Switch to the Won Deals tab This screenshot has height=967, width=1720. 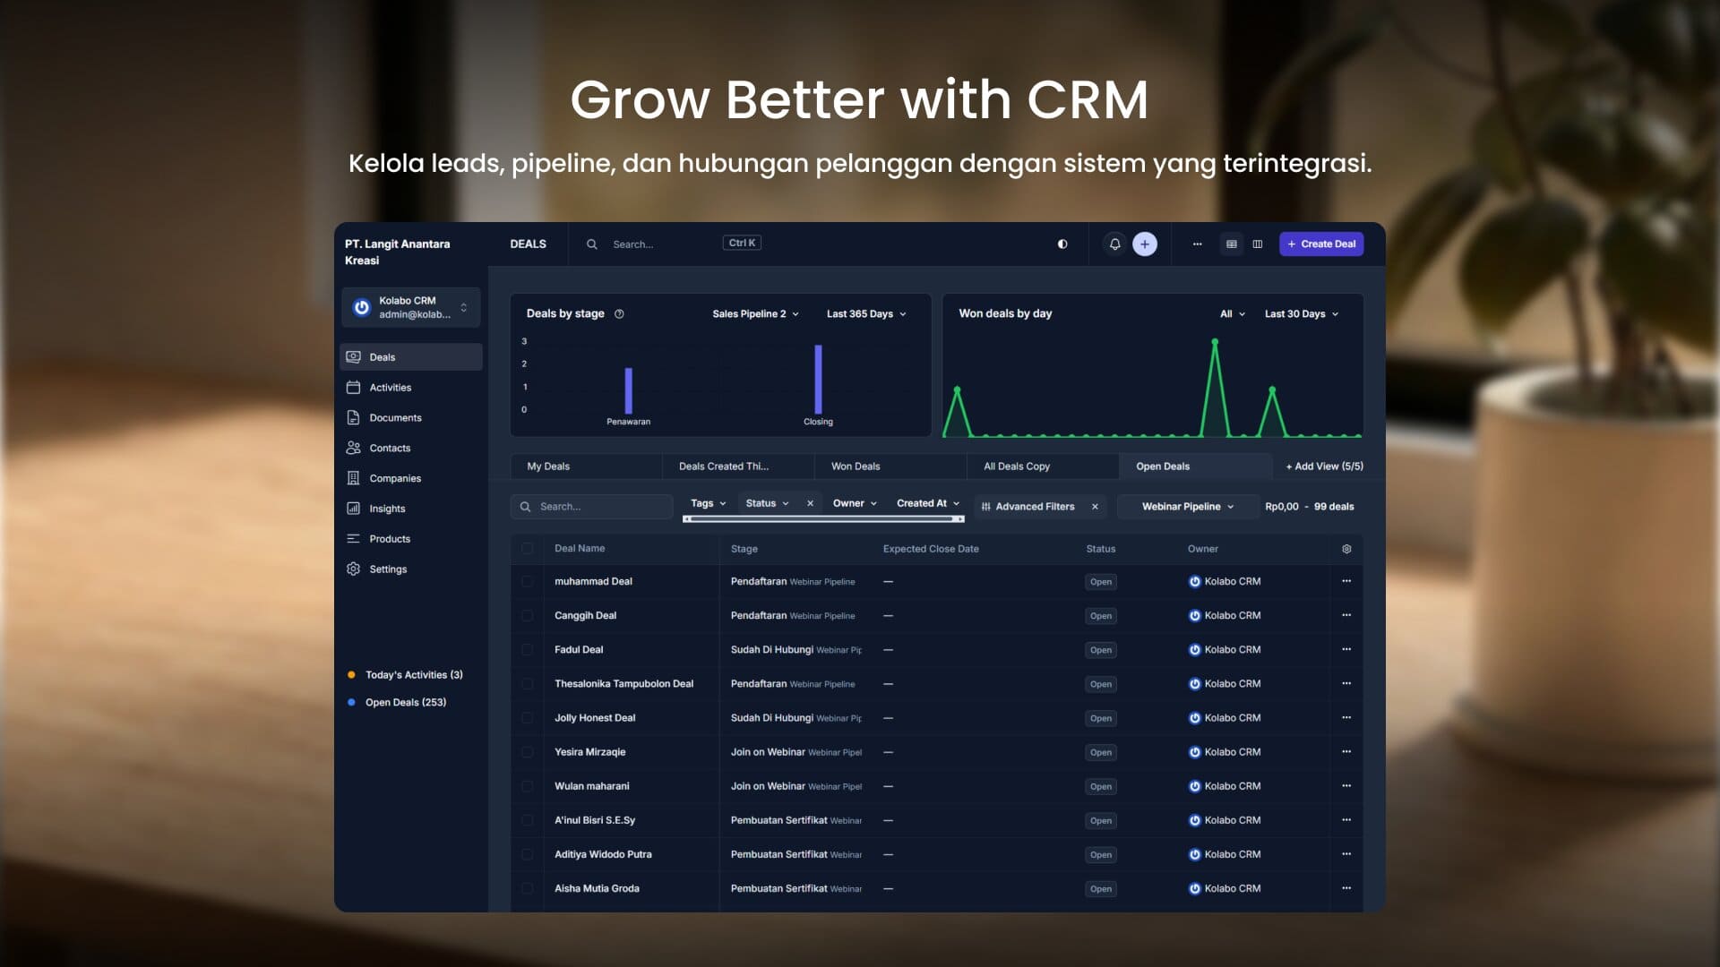point(856,466)
